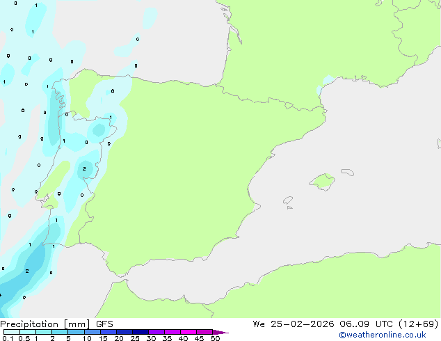
Task: Select the 5–10 mm legend color
Action: click(76, 332)
